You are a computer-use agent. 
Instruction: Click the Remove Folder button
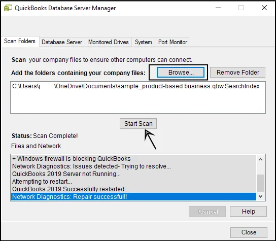pos(238,73)
